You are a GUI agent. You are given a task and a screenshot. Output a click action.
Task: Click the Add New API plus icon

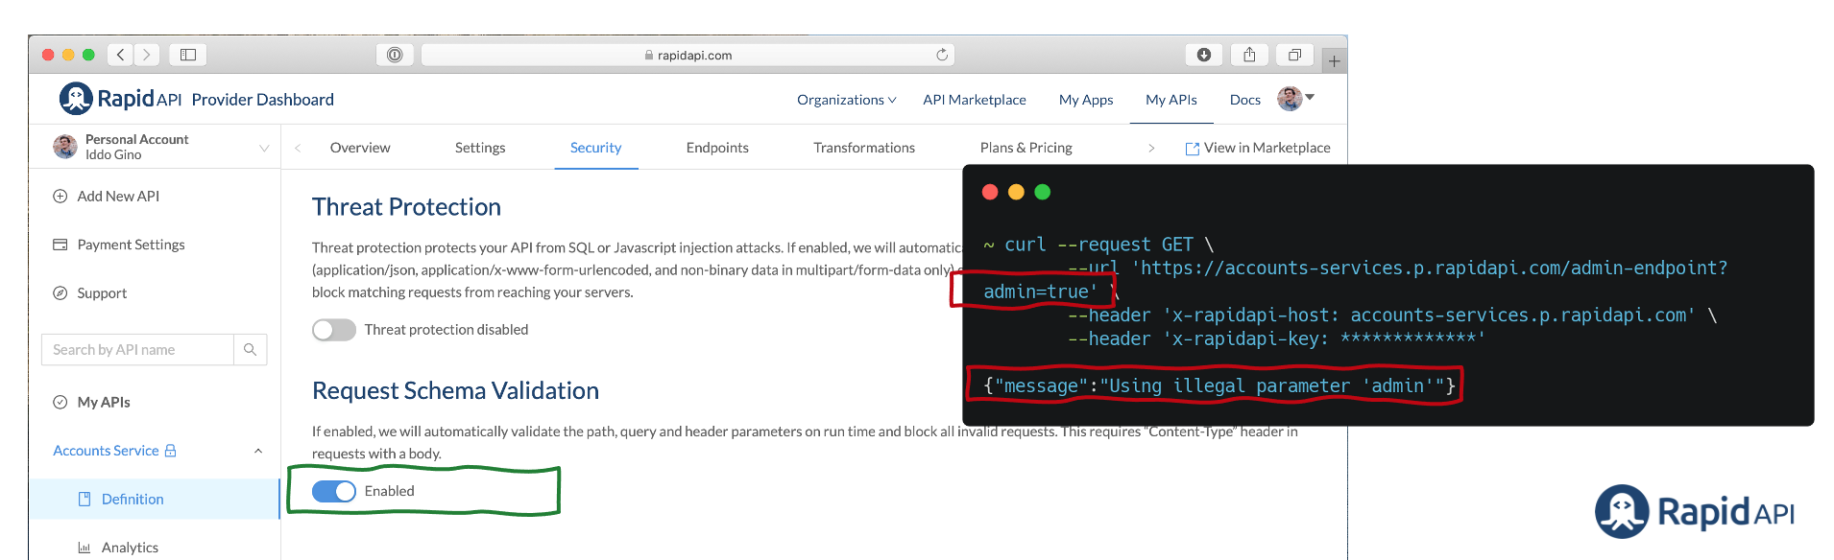(60, 196)
